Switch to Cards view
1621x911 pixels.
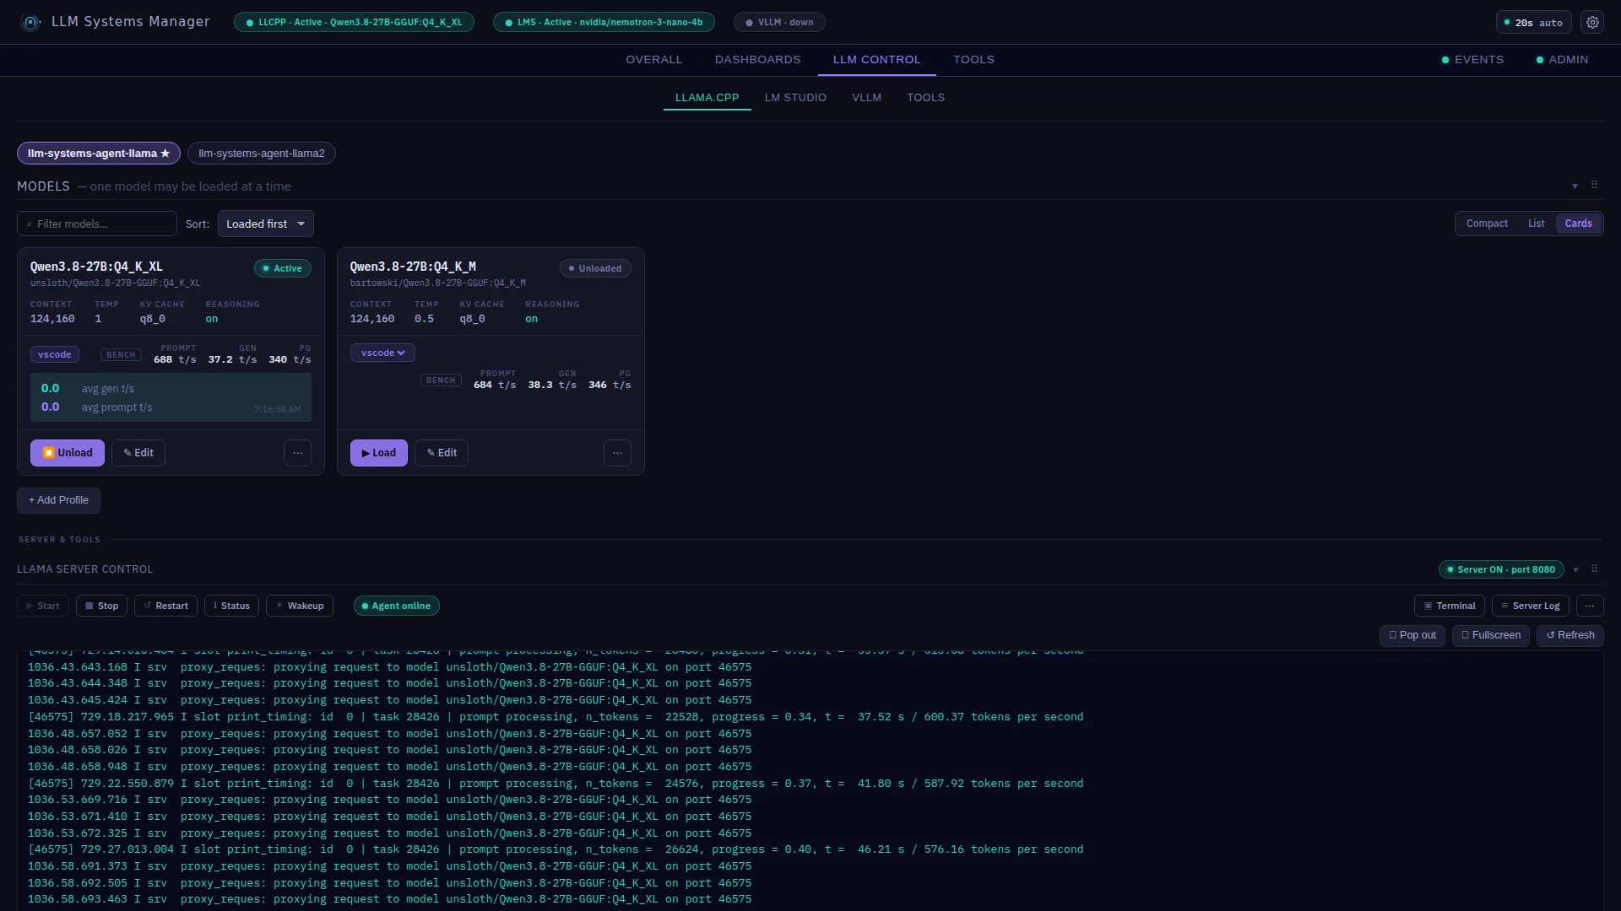click(1578, 224)
